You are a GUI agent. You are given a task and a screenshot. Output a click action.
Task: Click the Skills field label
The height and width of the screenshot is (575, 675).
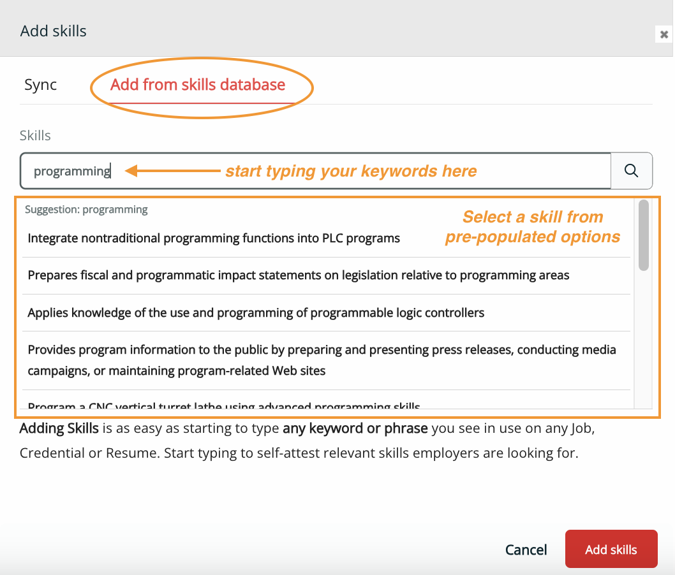click(x=35, y=135)
